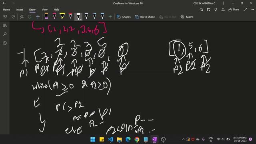
Task: Select the light blue-tipped pen
Action: 102,16
